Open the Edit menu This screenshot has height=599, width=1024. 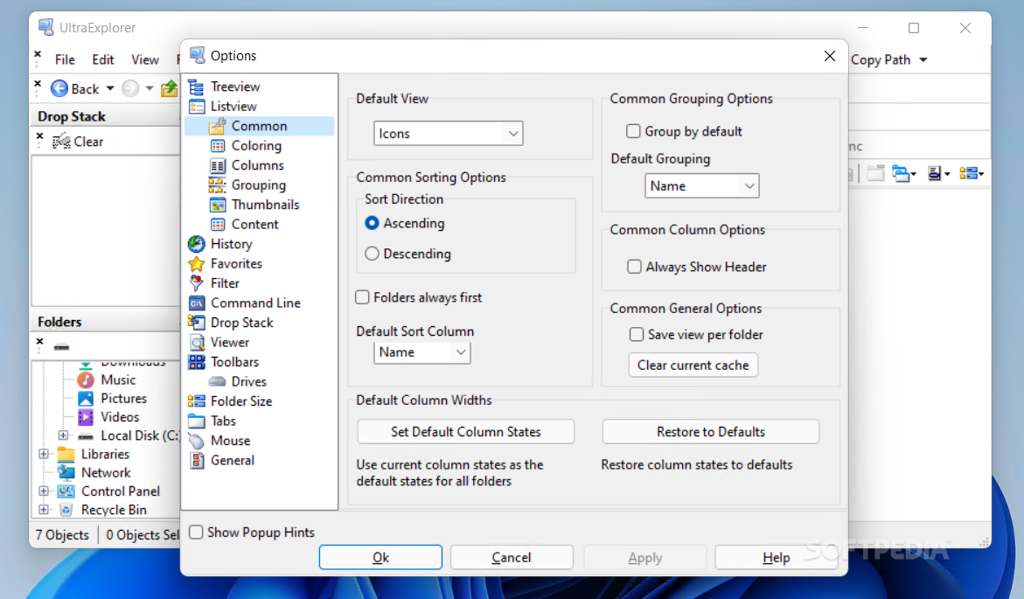(103, 59)
